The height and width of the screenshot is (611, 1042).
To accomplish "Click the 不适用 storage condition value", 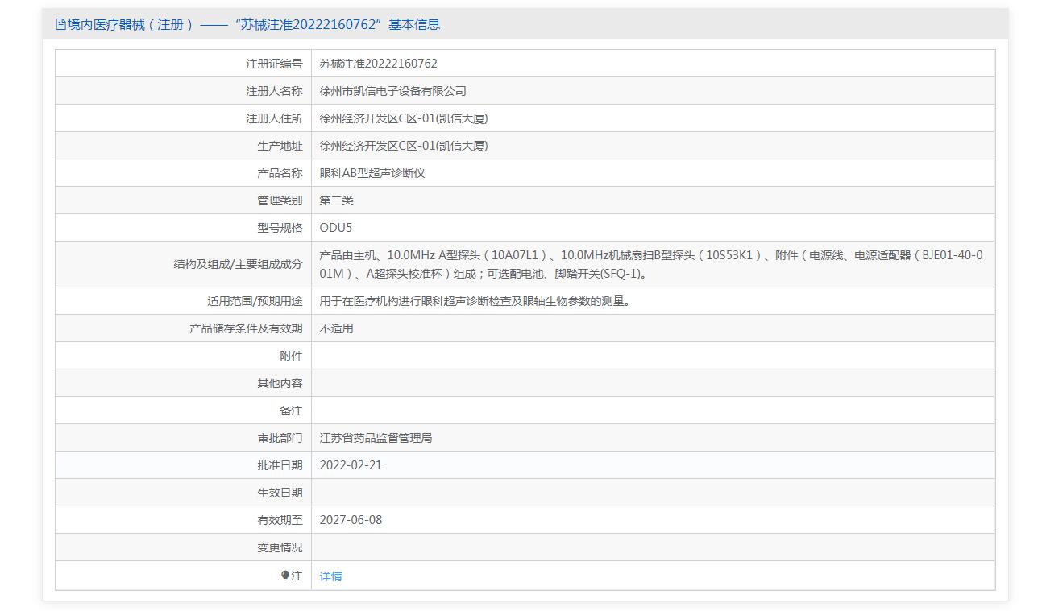I will pyautogui.click(x=336, y=328).
